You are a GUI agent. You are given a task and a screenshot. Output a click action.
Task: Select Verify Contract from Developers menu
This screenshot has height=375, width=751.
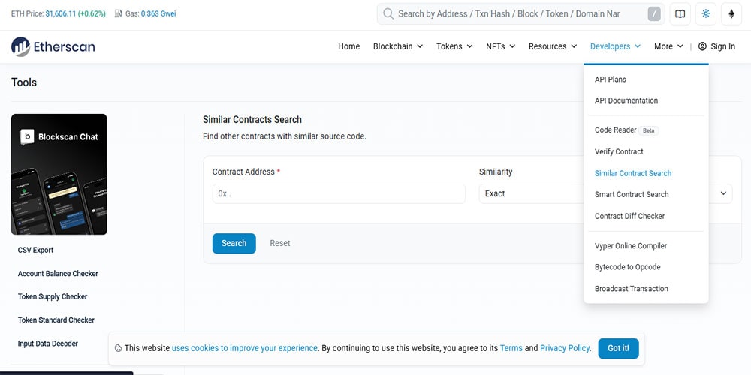619,151
